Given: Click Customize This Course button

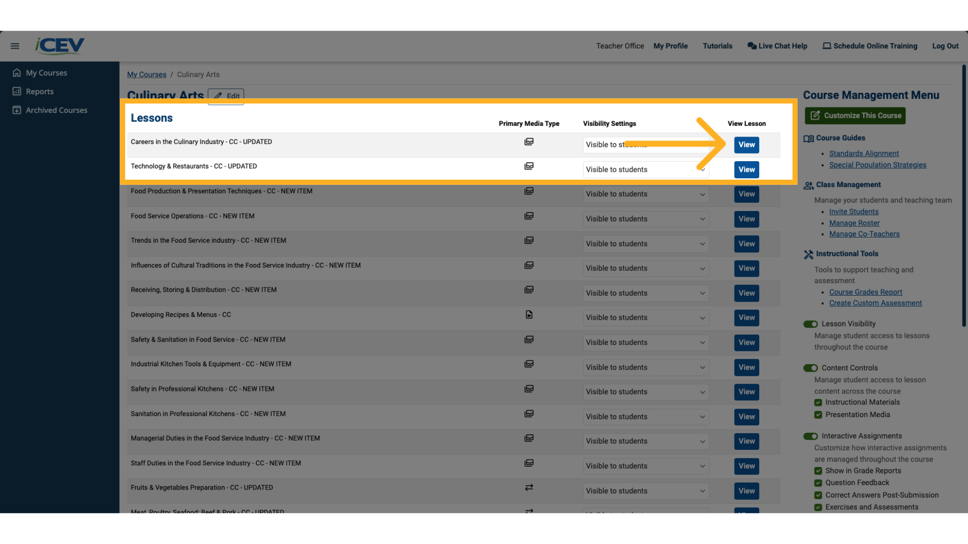Looking at the screenshot, I should click(x=855, y=116).
